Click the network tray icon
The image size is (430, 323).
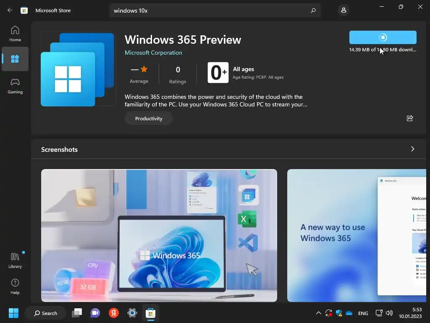click(379, 313)
